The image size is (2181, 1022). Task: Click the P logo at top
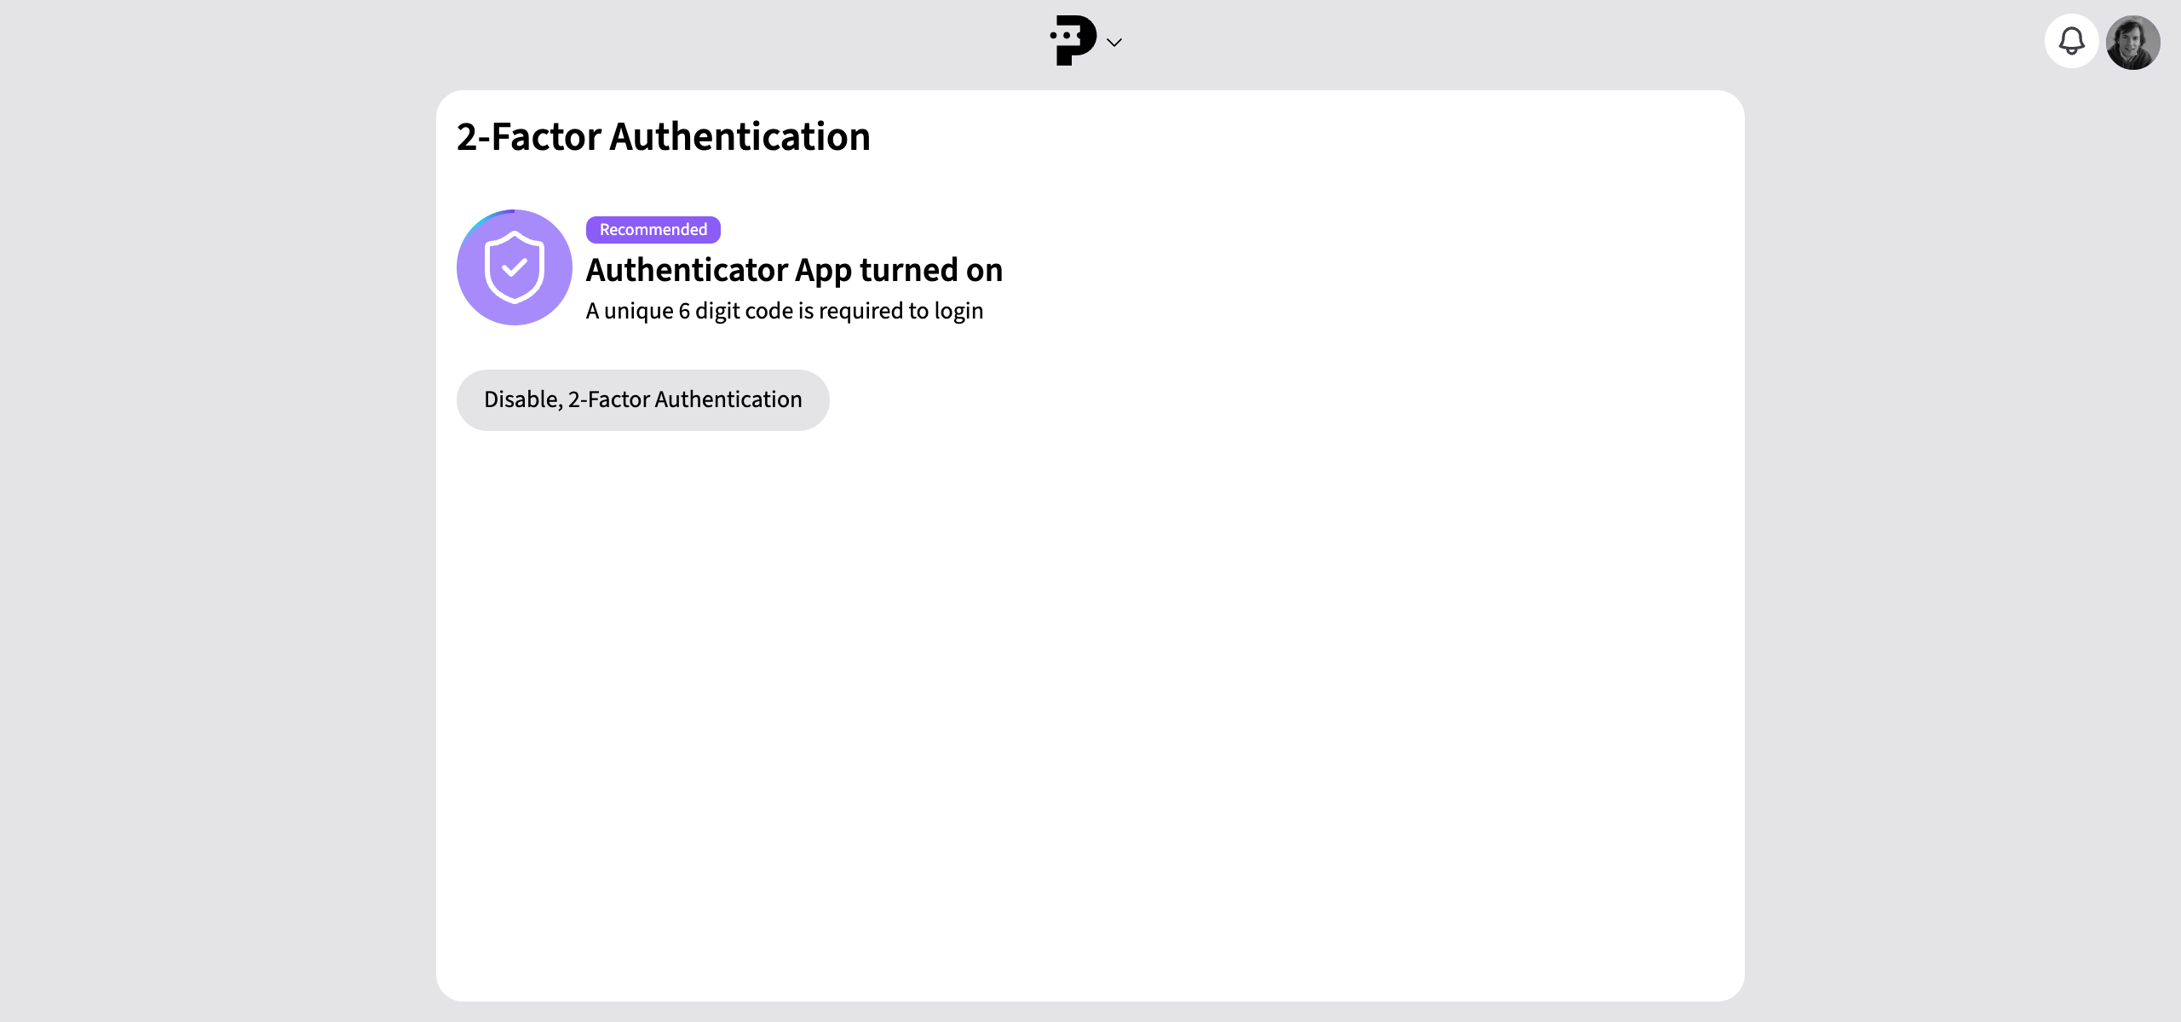pyautogui.click(x=1073, y=40)
